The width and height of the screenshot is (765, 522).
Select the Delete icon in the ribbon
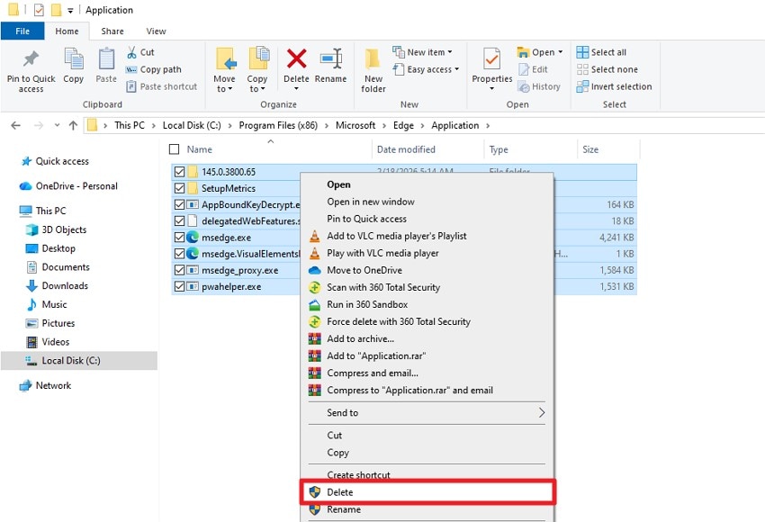[x=296, y=67]
